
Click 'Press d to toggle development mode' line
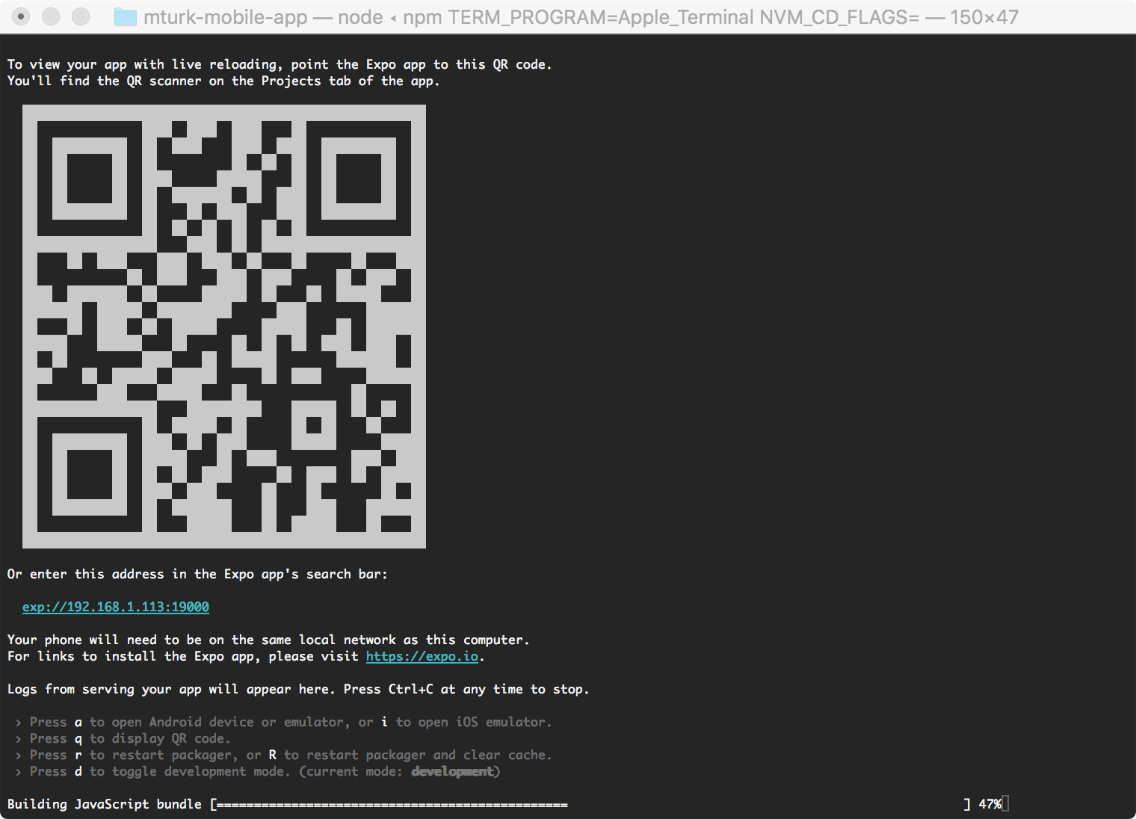click(x=258, y=771)
